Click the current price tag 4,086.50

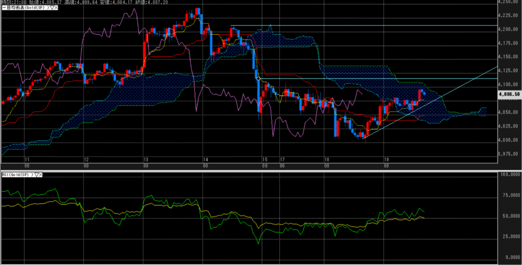click(510, 94)
